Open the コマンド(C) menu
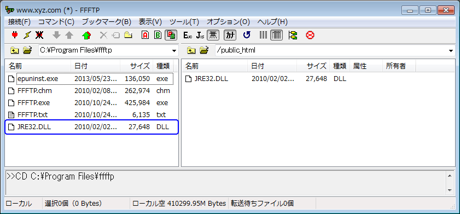Screen dimensions: 460x214 [56, 22]
